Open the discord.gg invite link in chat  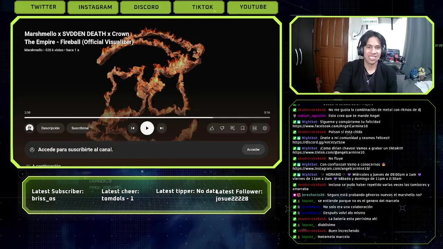319,142
